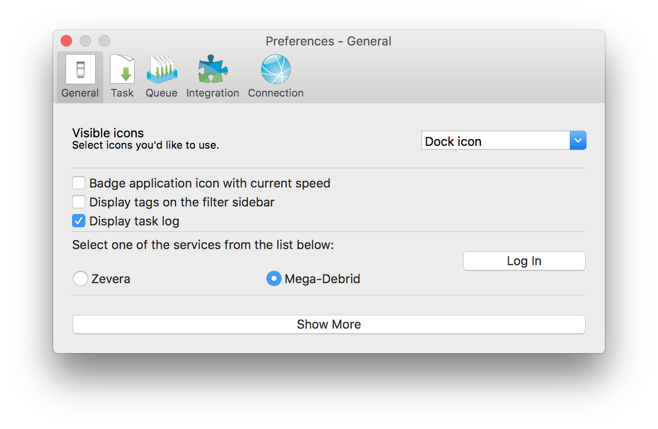Open the Queue preferences icon
This screenshot has width=658, height=429.
pyautogui.click(x=161, y=69)
